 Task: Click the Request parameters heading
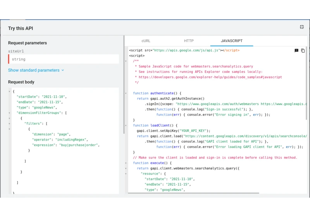click(28, 43)
